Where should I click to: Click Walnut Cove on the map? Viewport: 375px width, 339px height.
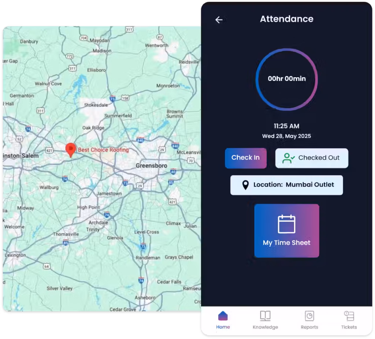click(48, 84)
